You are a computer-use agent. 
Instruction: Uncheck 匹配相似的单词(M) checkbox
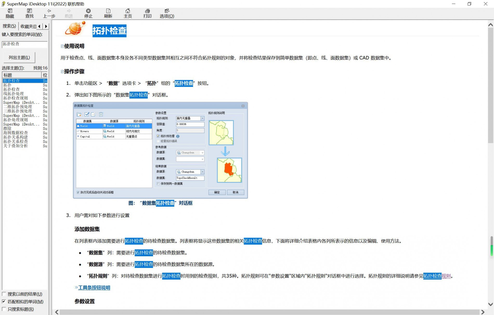(x=4, y=301)
